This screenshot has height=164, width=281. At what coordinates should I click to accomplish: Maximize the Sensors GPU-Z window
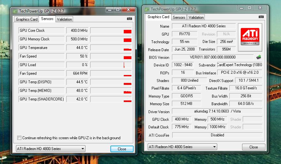point(118,10)
